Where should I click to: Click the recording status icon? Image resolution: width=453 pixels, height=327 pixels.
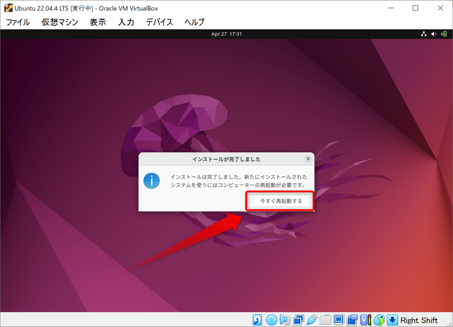[x=352, y=320]
